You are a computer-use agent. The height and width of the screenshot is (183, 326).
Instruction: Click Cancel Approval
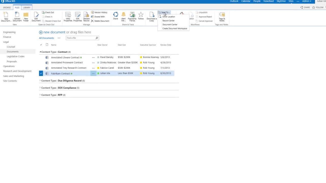pyautogui.click(x=204, y=21)
